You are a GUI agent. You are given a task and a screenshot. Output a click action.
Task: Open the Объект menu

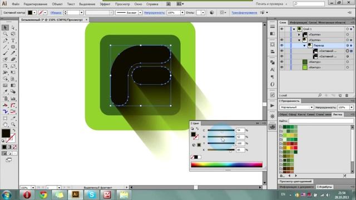point(57,4)
